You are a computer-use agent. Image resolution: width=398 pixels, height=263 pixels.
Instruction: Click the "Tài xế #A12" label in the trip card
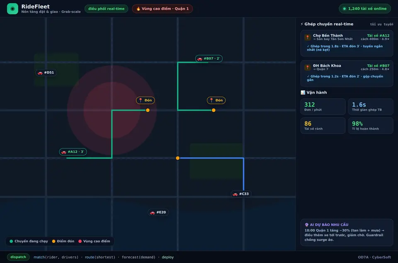378,36
